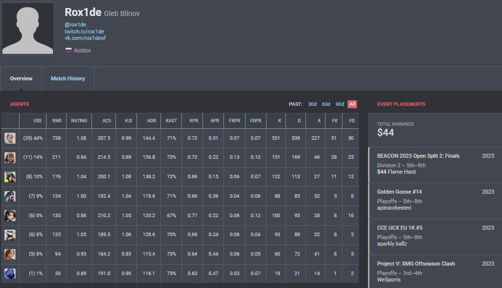
Task: Click the WeSports team name
Action: 388,280
